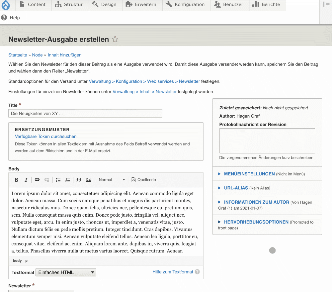Expand the URL-Alias section
Image resolution: width=332 pixels, height=292 pixels.
236,188
